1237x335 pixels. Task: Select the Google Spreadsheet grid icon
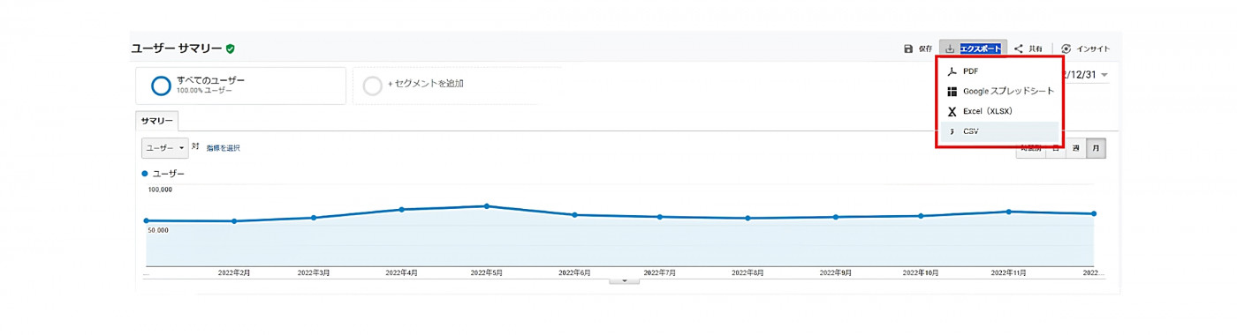pos(952,91)
